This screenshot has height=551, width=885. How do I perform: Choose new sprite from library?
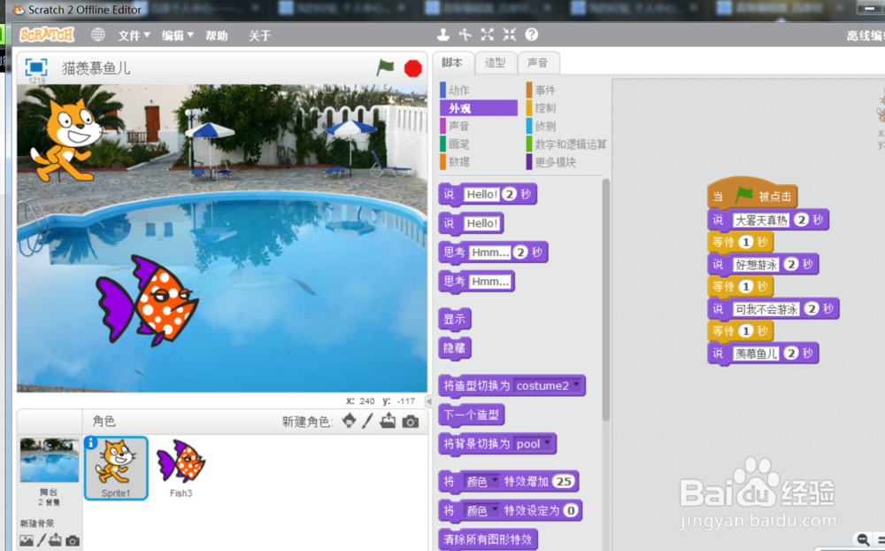coord(350,421)
